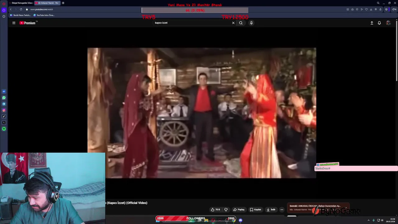Open the YouTube hamburger guide menu
Image resolution: width=398 pixels, height=224 pixels.
(14, 23)
